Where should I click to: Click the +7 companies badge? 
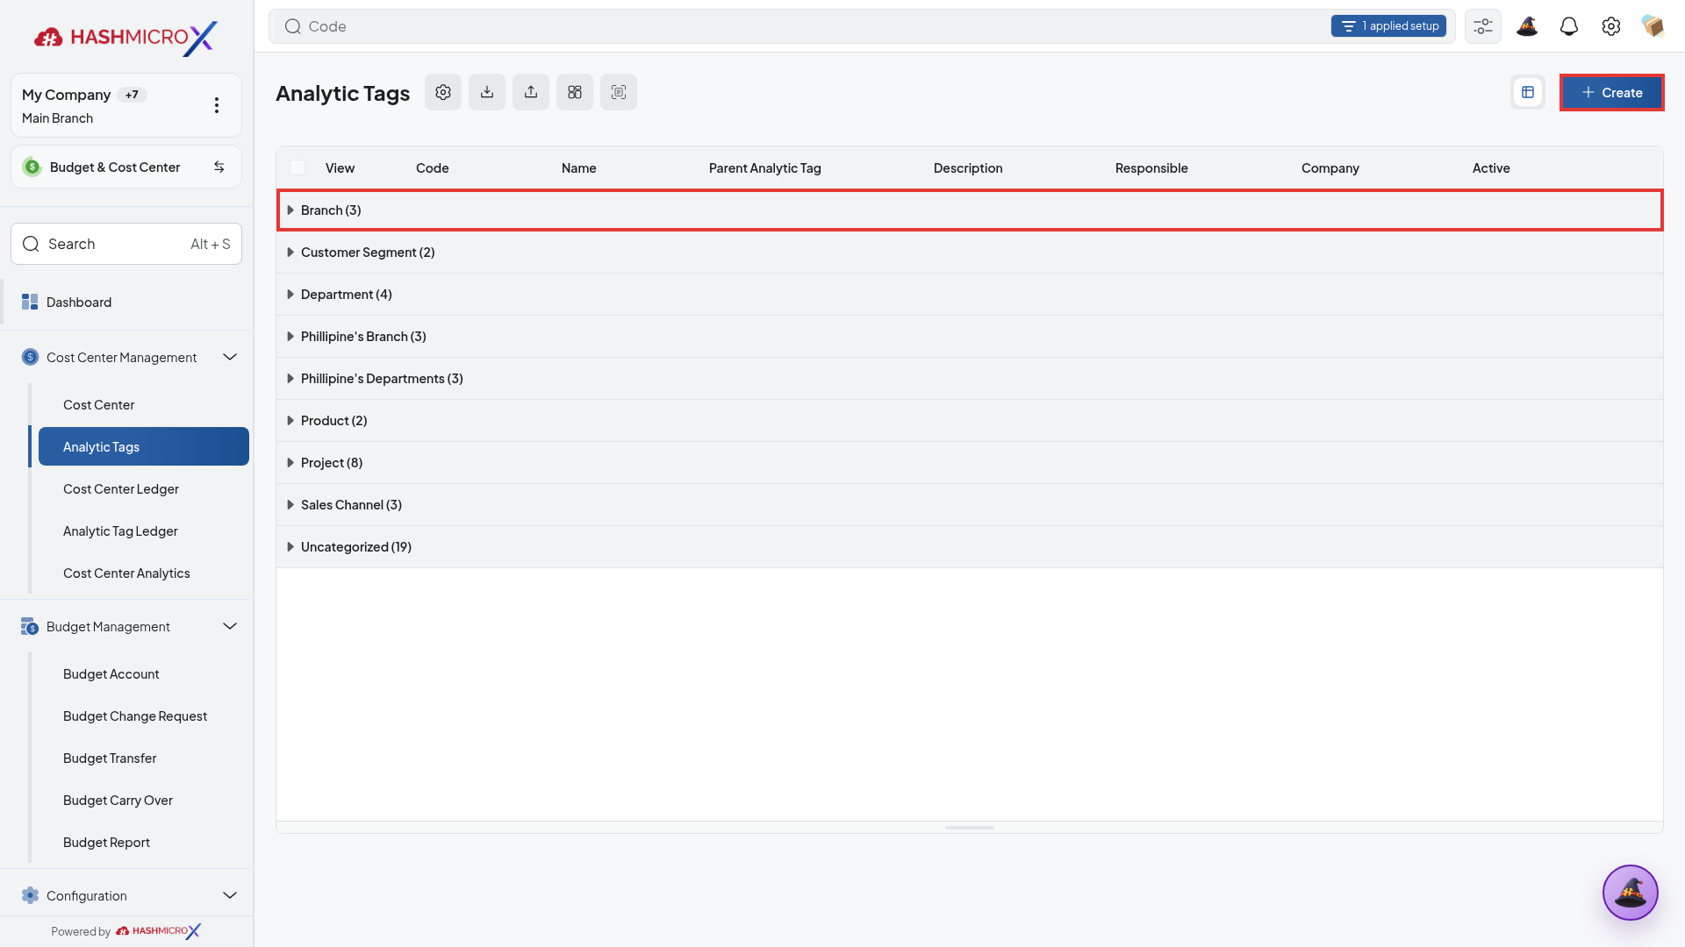point(132,95)
